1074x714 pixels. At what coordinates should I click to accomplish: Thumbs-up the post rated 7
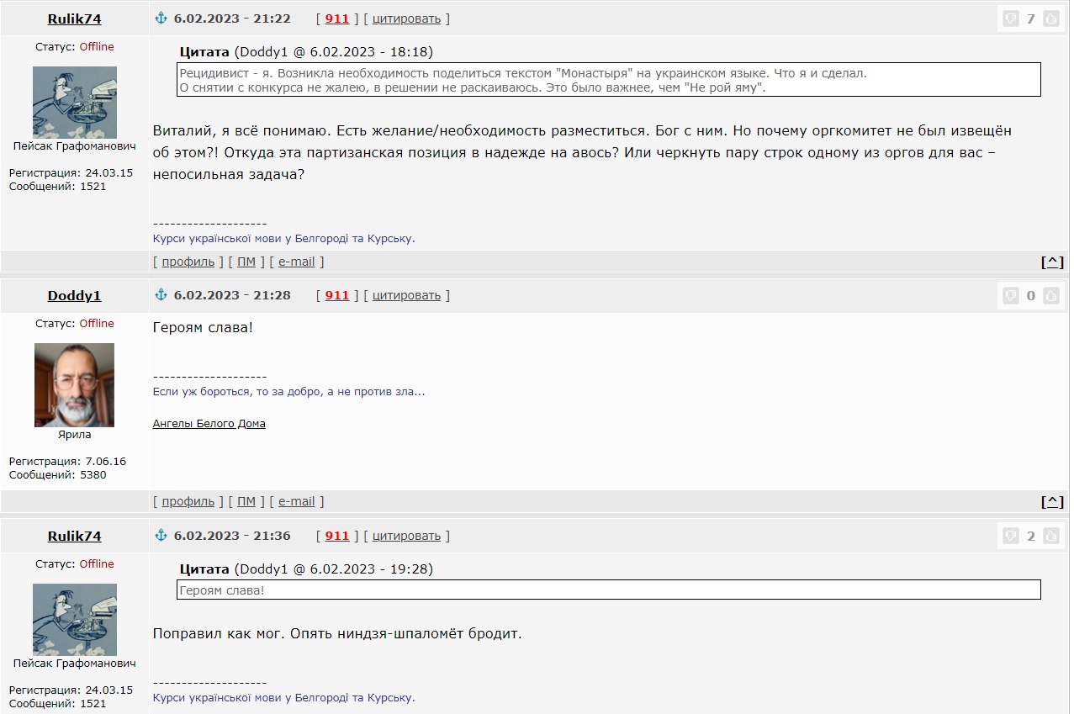pyautogui.click(x=1050, y=19)
